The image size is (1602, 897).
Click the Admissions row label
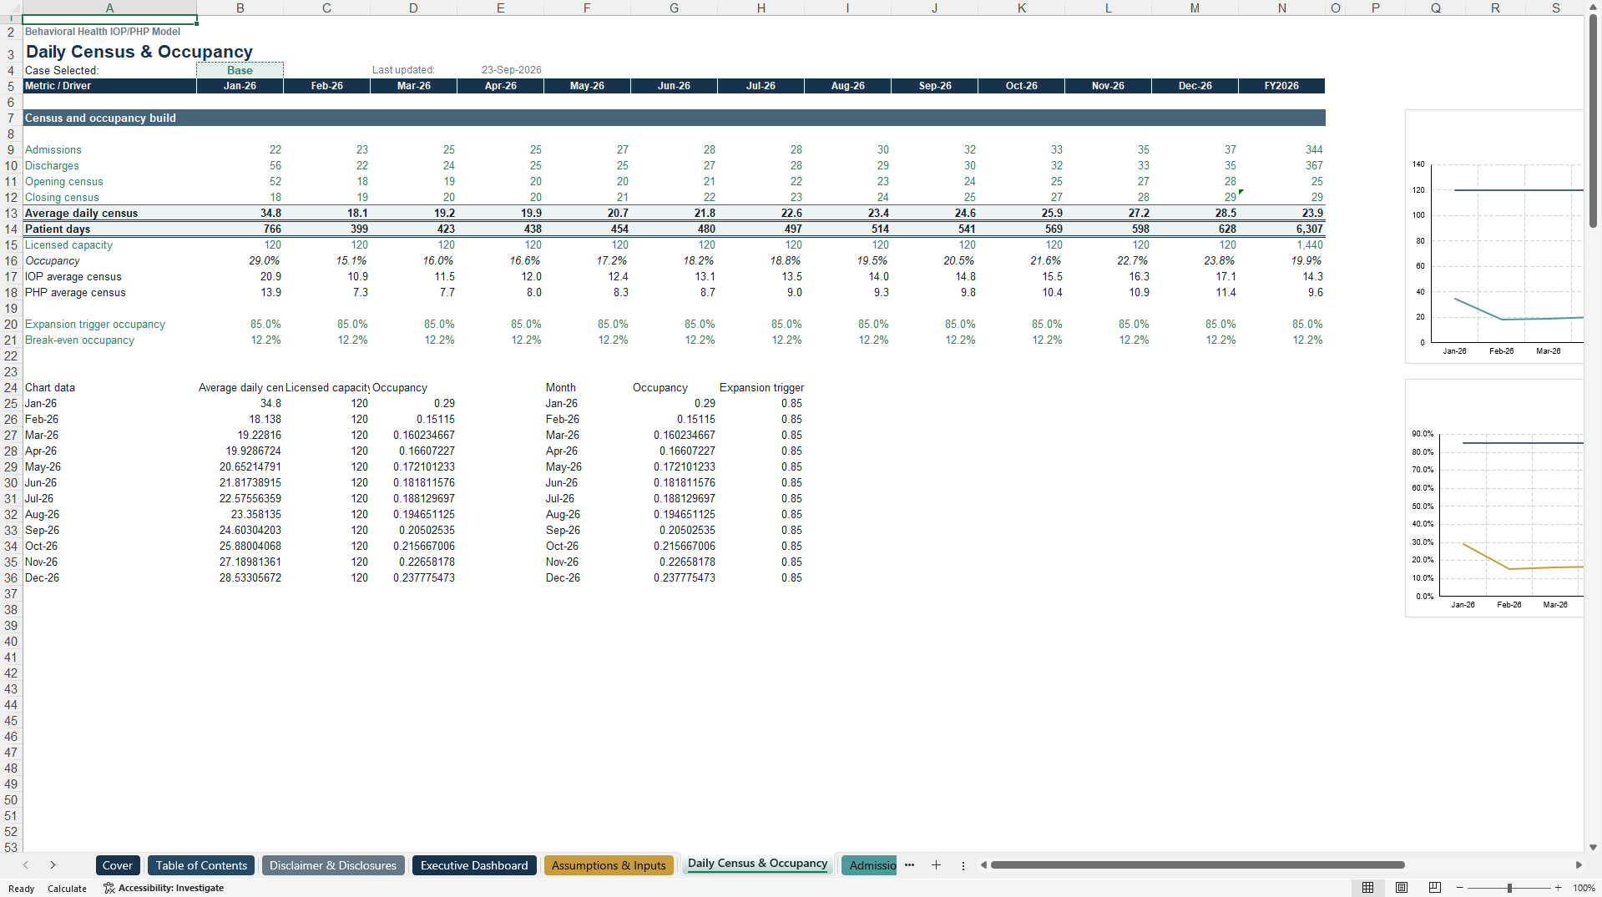coord(53,149)
